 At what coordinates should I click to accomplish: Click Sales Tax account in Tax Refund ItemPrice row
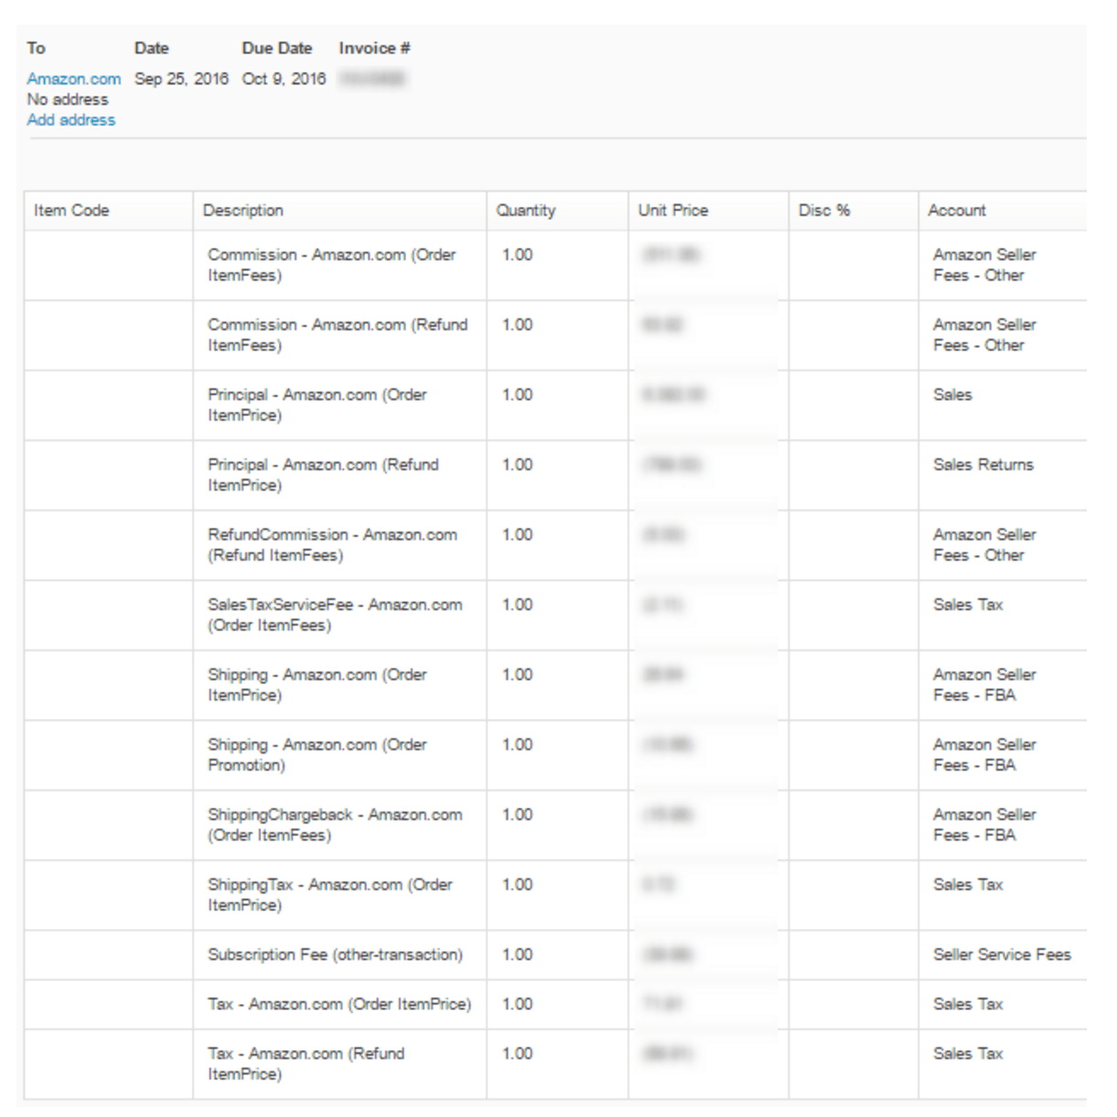pyautogui.click(x=1003, y=1064)
